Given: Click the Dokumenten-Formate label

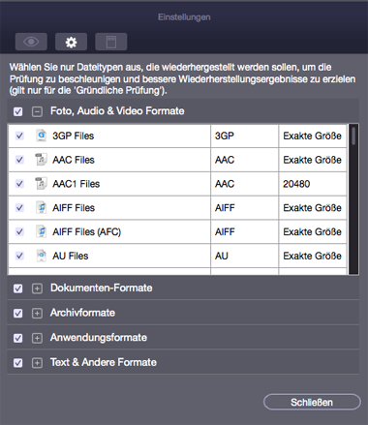Looking at the screenshot, I should [102, 288].
